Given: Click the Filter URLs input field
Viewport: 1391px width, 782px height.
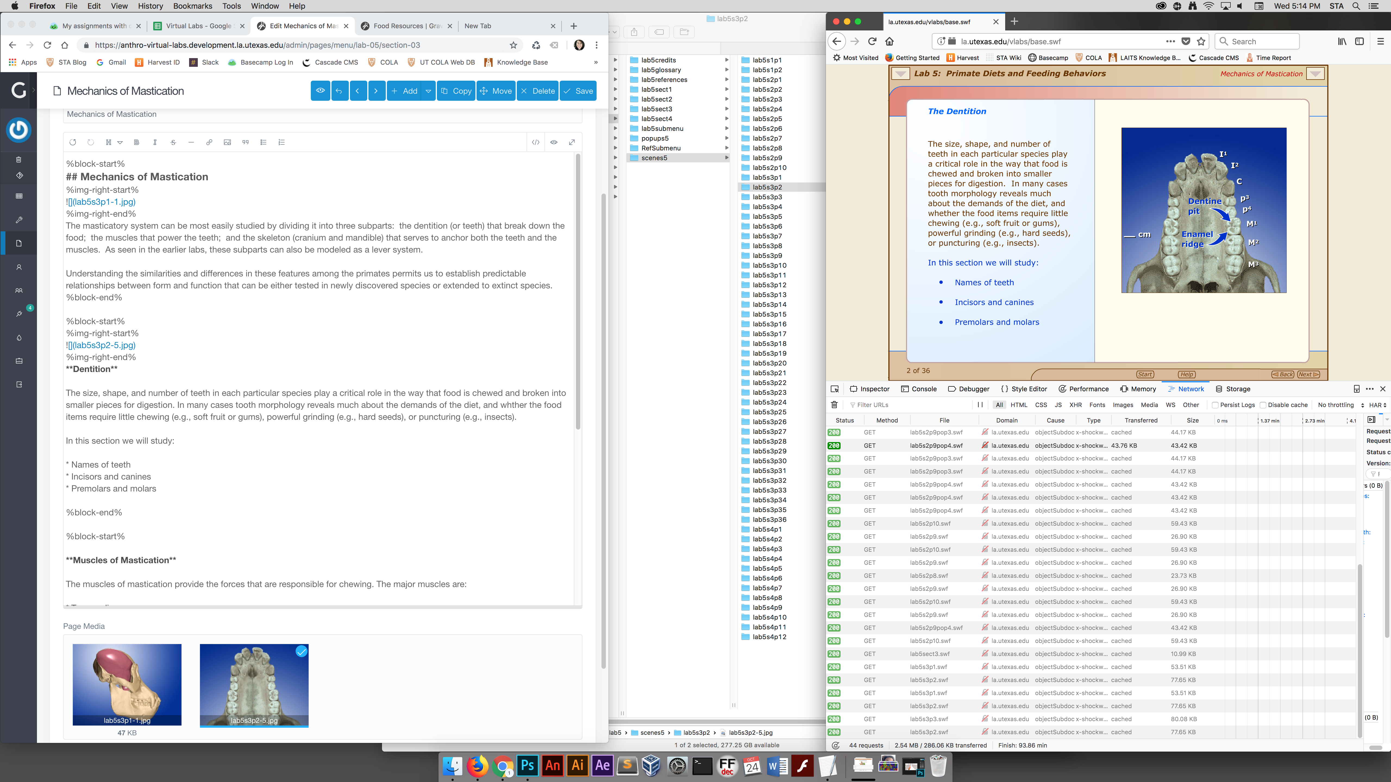Looking at the screenshot, I should [x=910, y=405].
